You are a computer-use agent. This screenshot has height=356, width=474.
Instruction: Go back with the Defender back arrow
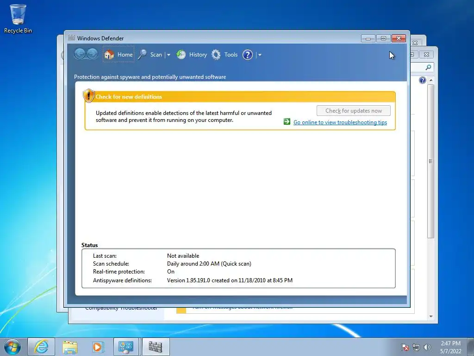pyautogui.click(x=80, y=54)
